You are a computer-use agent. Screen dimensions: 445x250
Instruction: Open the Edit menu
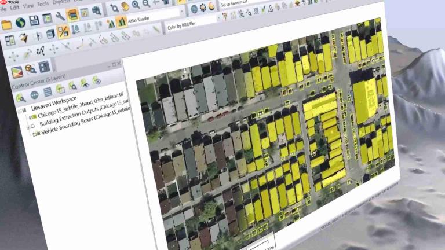[14, 8]
